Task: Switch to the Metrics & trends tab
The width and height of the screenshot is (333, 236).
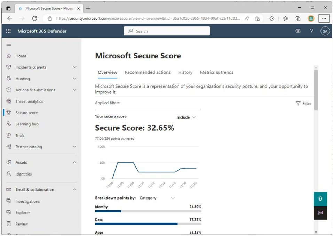Action: (217, 72)
